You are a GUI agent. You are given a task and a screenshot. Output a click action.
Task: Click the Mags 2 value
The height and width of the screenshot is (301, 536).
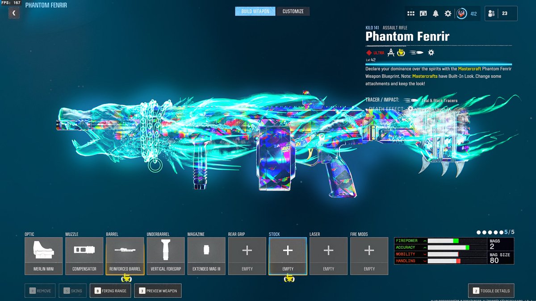click(x=492, y=247)
